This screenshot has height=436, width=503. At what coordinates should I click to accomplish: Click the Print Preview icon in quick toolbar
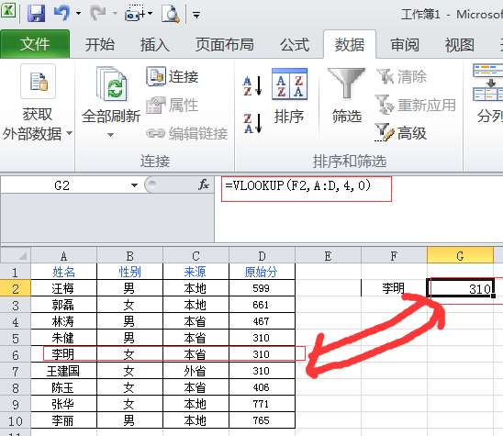(x=171, y=14)
